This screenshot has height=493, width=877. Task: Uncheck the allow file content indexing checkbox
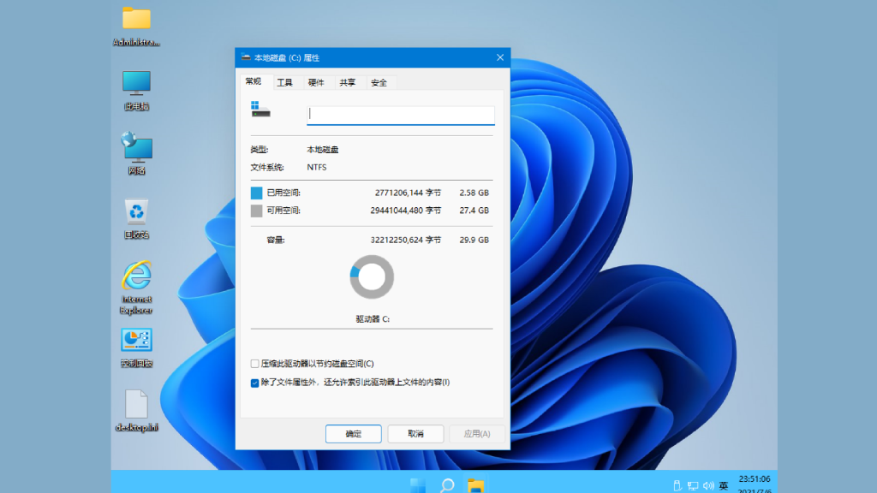[x=254, y=383]
